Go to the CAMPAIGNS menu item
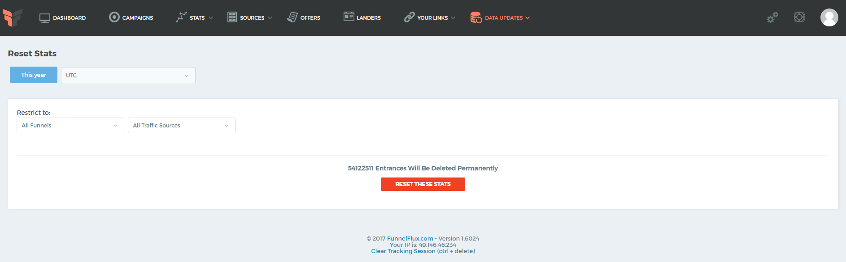The image size is (846, 262). tap(138, 18)
